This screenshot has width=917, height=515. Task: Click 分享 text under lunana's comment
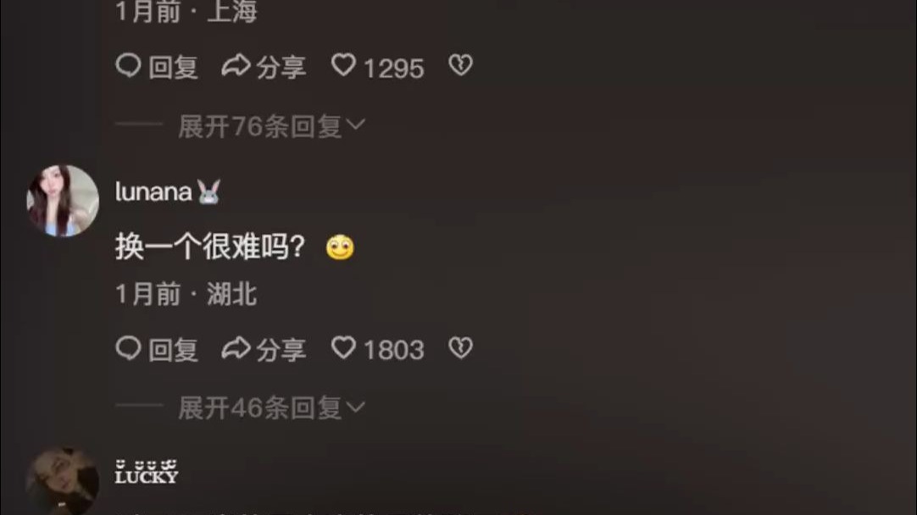tap(281, 350)
